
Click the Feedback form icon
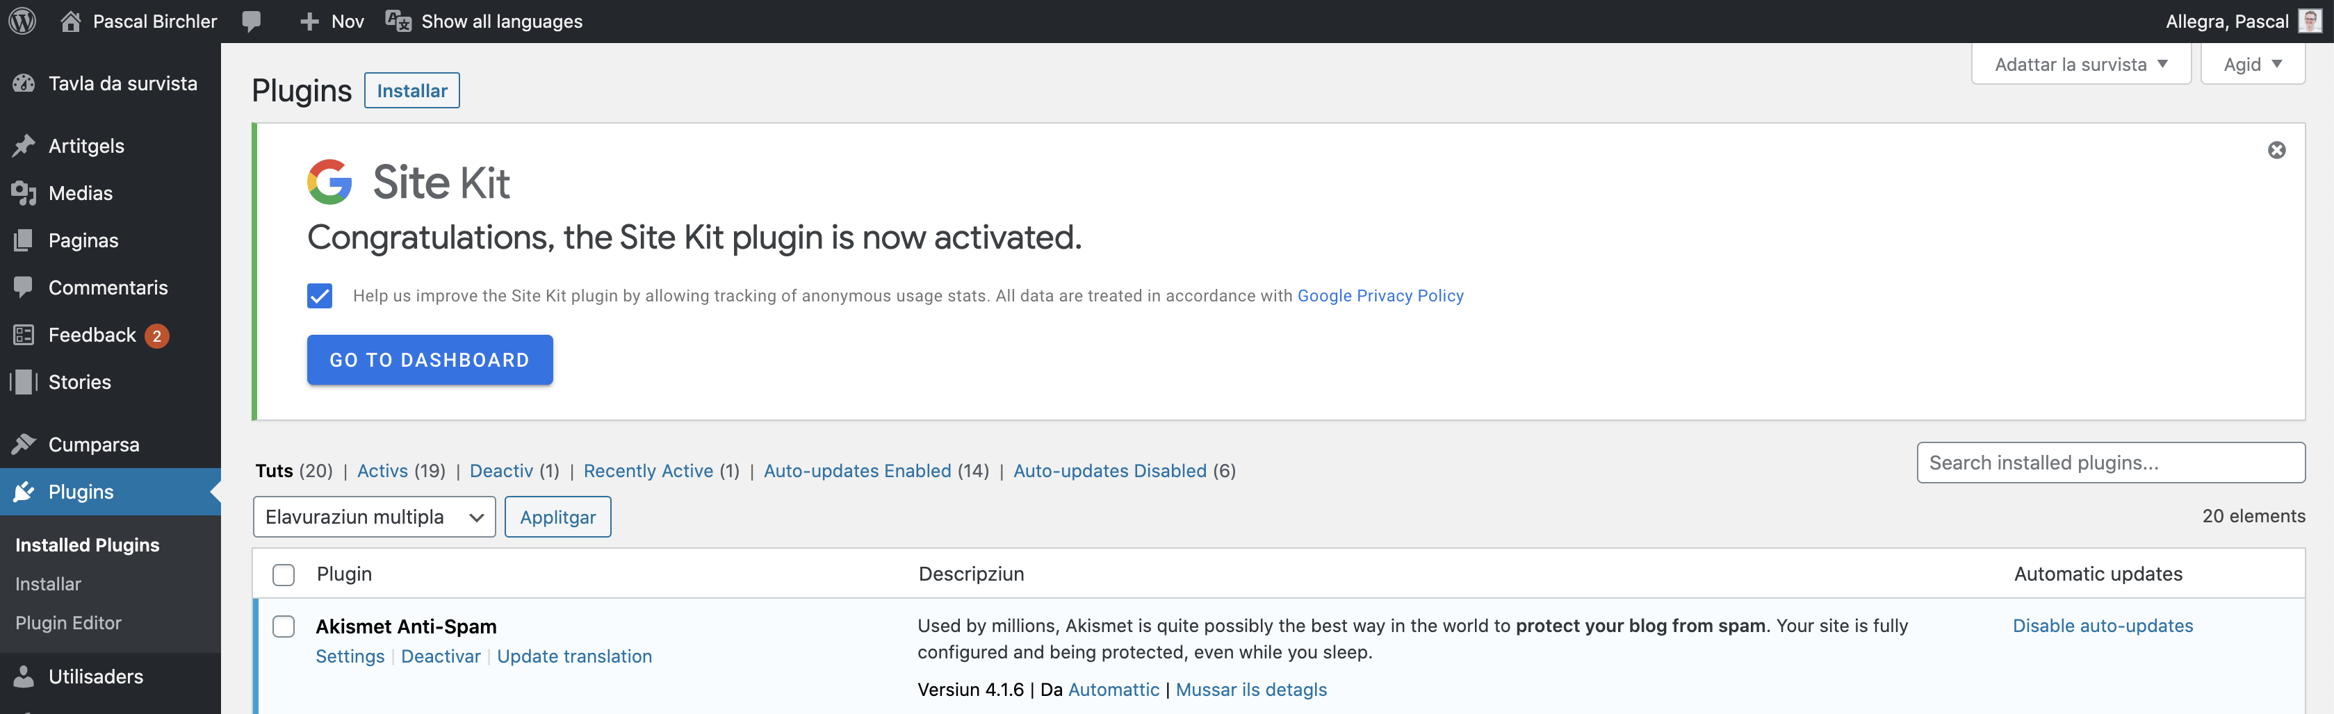coord(24,335)
